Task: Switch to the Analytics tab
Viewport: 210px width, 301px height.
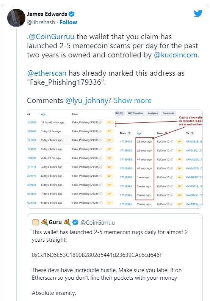Action: point(153,113)
